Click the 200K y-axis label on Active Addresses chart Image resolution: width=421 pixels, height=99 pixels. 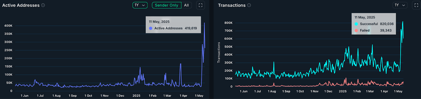(x=8, y=58)
